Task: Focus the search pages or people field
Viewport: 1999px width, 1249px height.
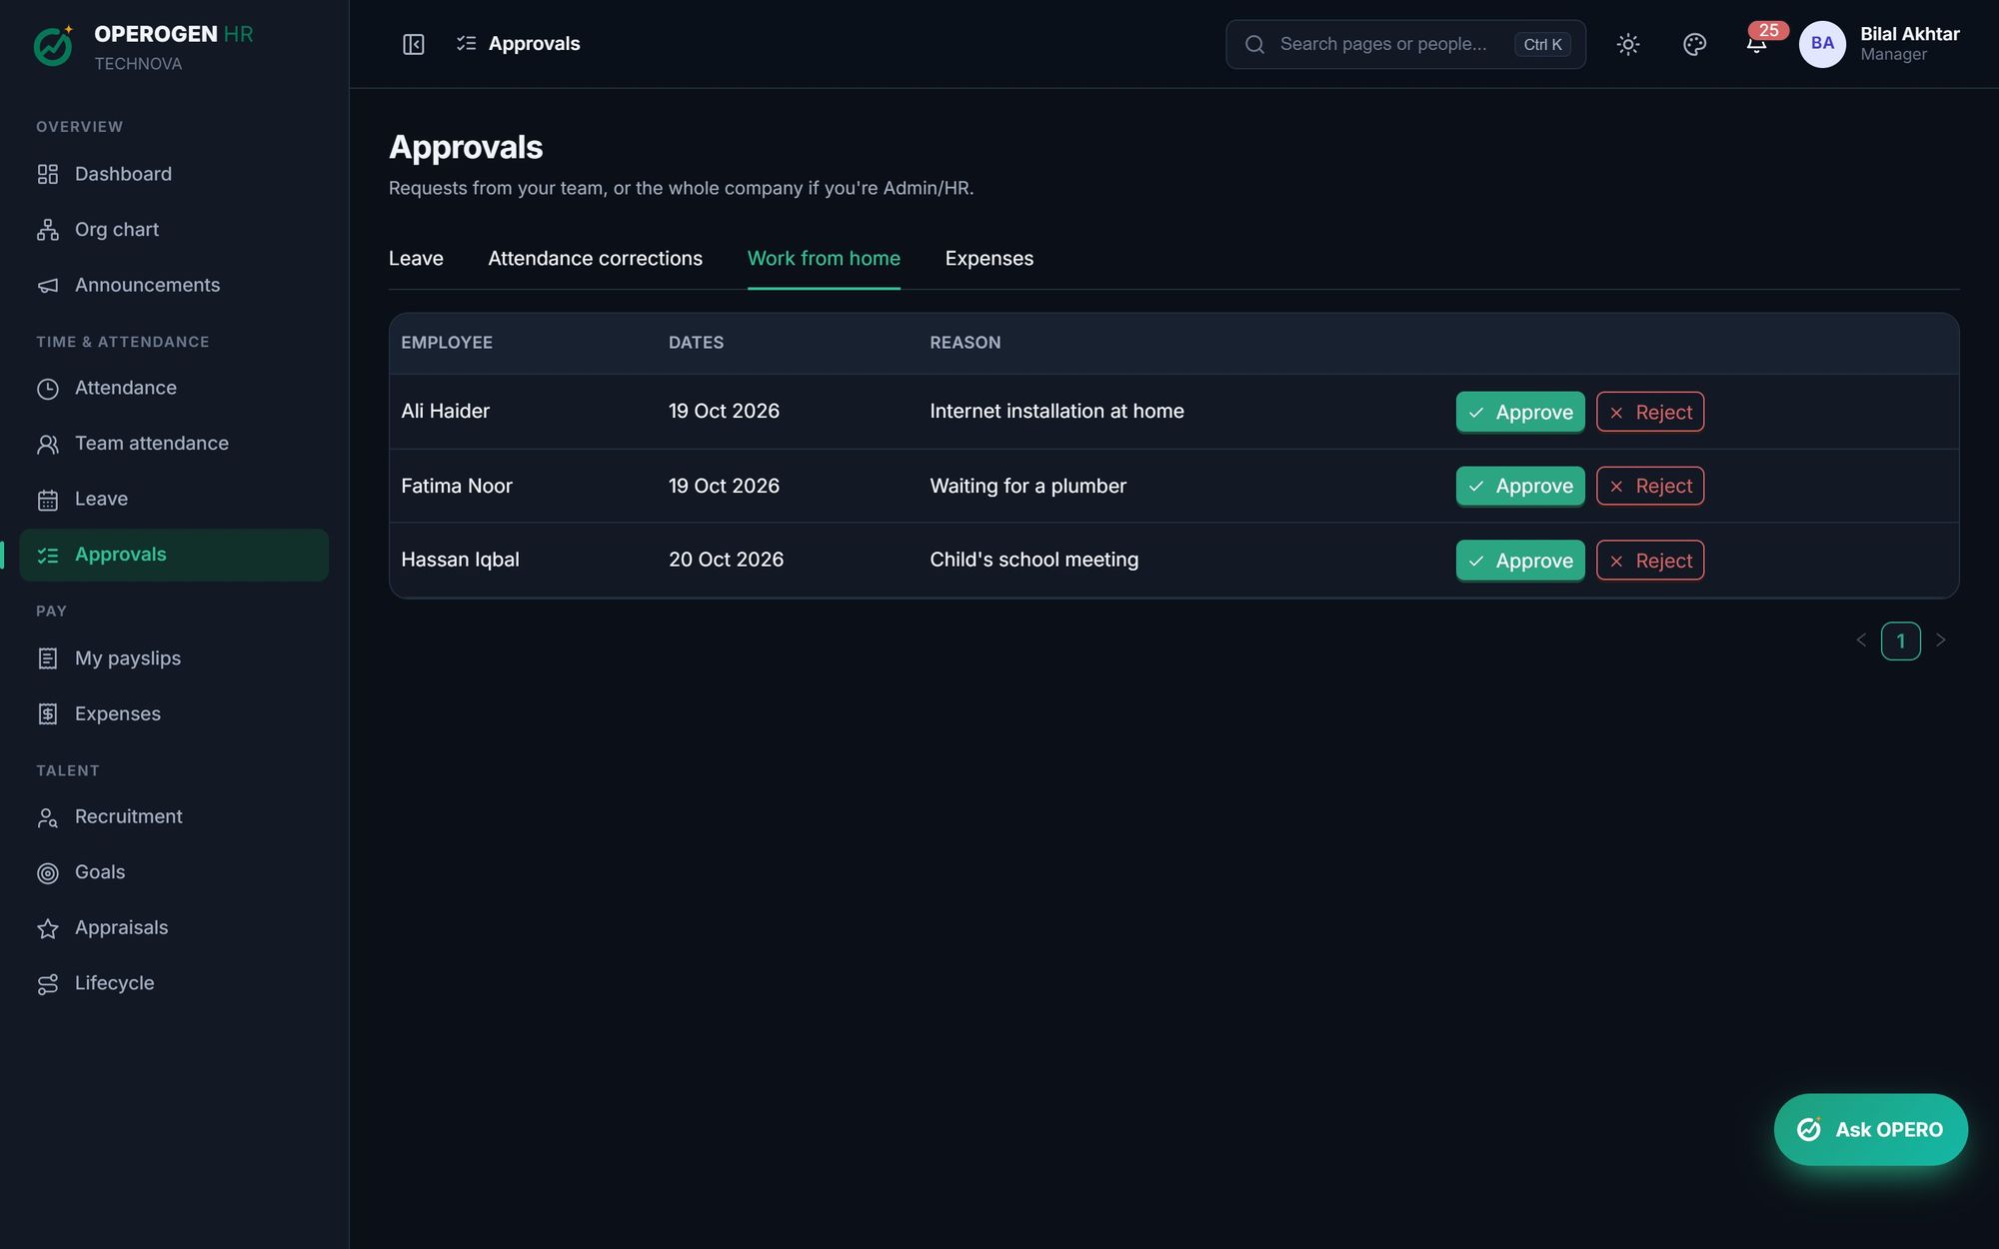Action: point(1405,44)
